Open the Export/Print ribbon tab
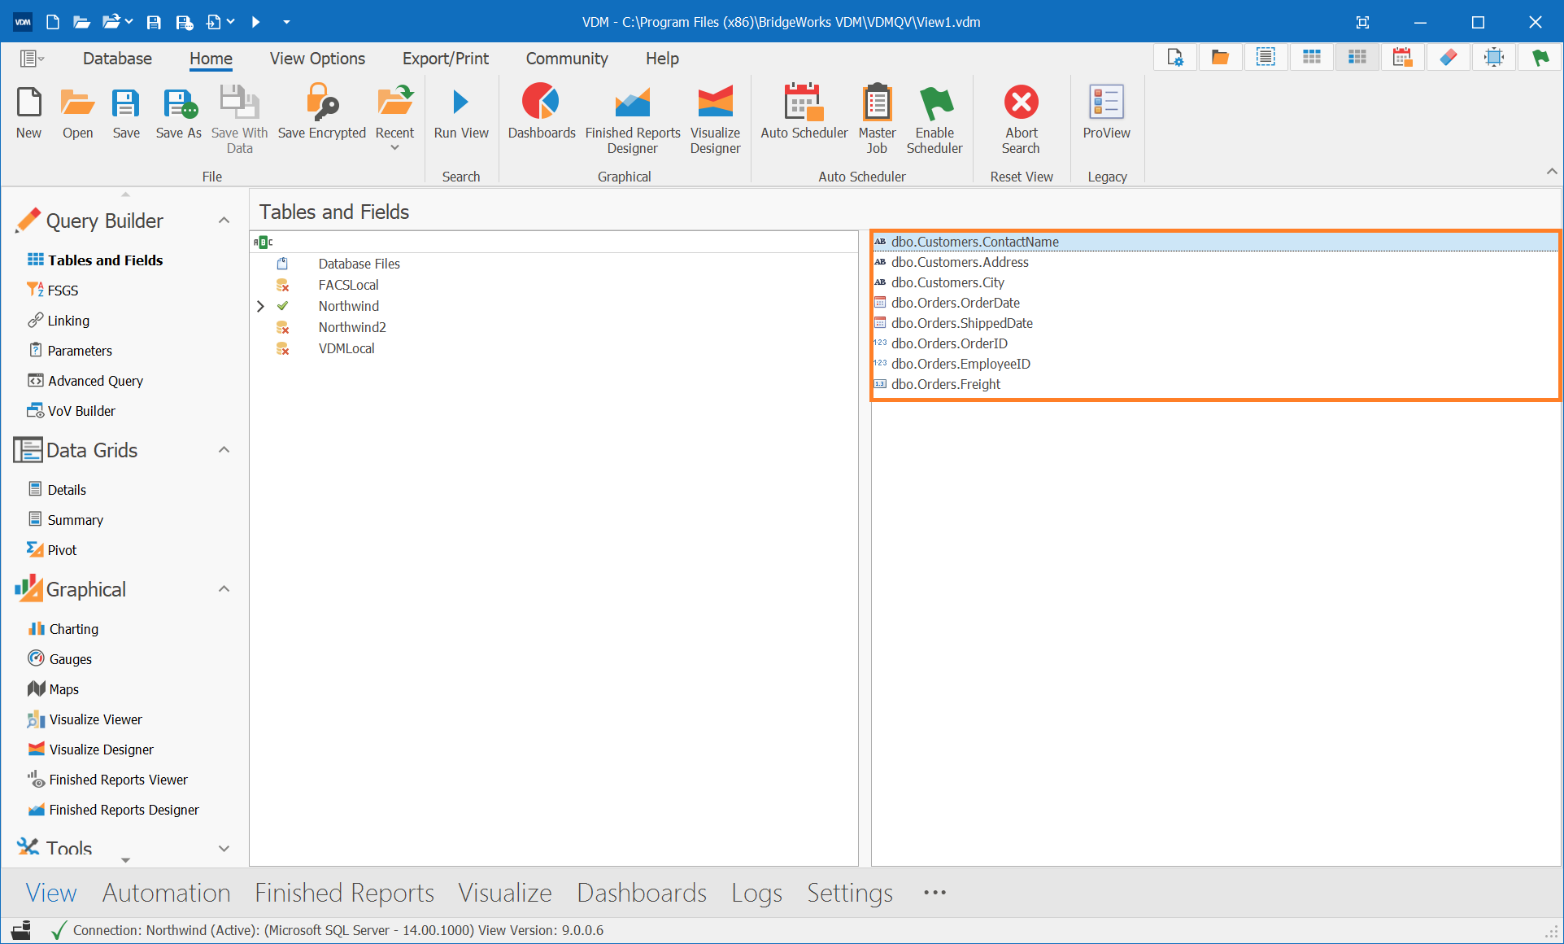1564x944 pixels. (x=446, y=59)
